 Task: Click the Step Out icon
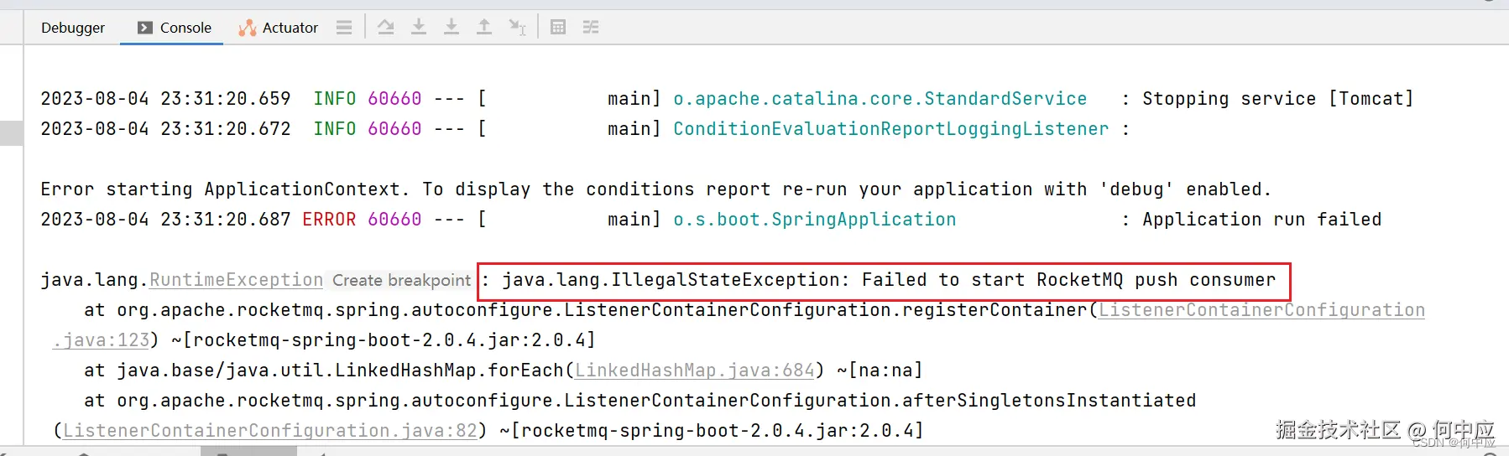pyautogui.click(x=484, y=28)
